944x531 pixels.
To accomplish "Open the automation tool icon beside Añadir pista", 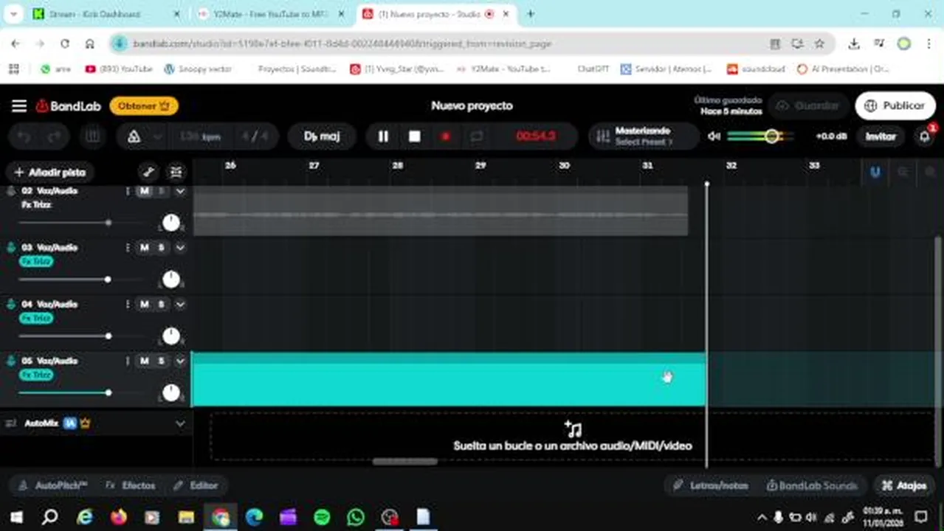I will click(x=148, y=173).
